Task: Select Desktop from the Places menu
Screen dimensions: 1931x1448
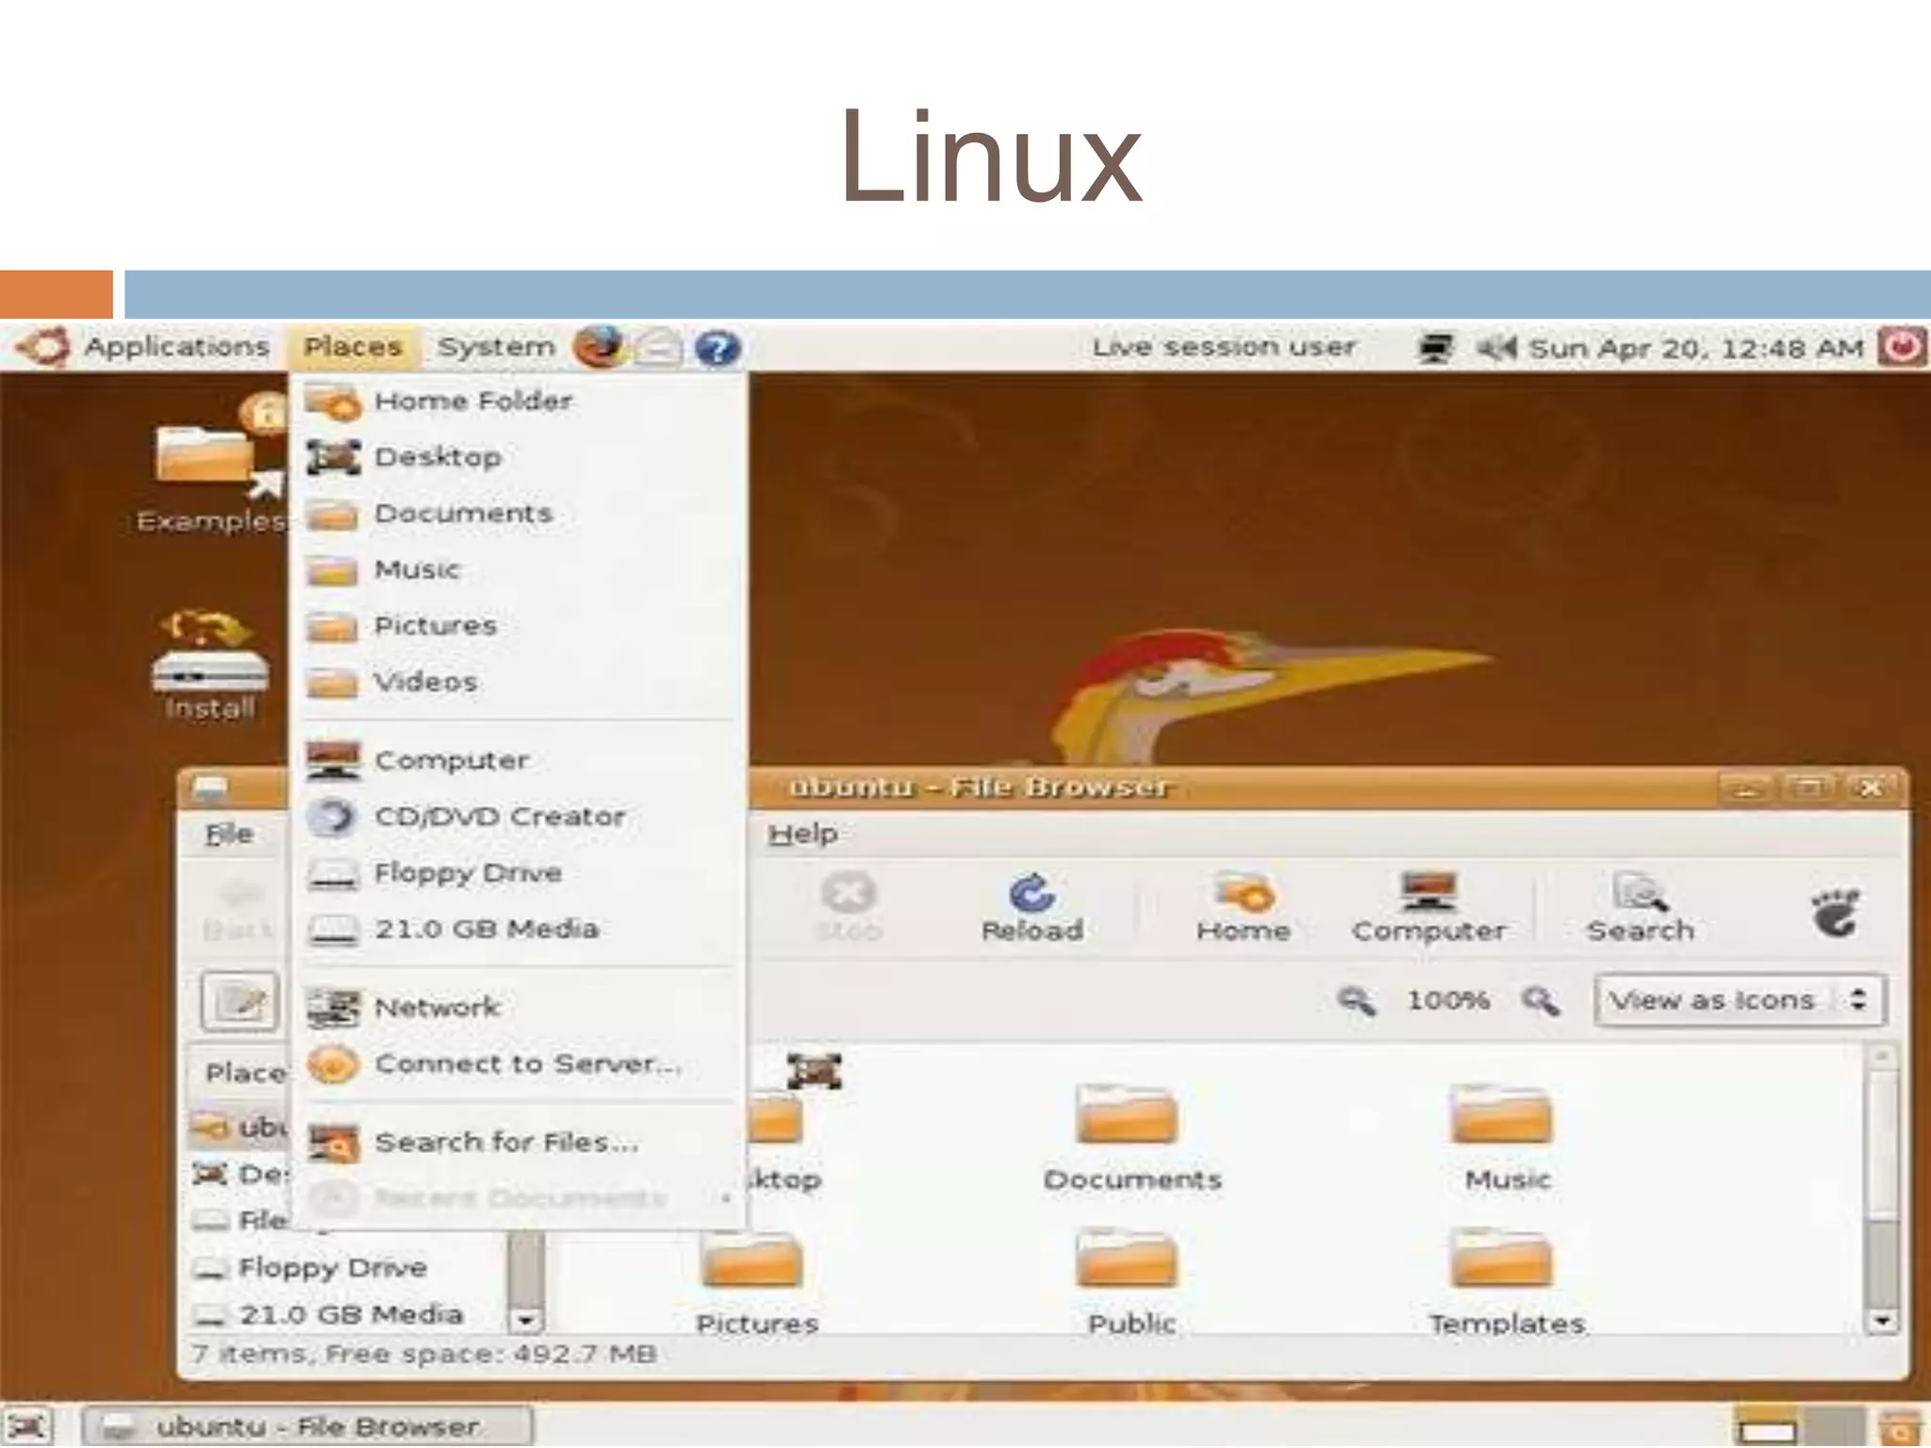Action: point(520,457)
